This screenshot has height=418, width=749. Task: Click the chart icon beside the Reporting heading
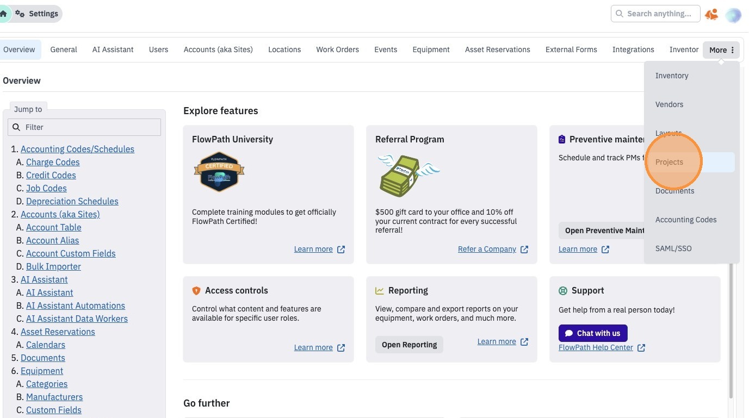click(x=380, y=291)
